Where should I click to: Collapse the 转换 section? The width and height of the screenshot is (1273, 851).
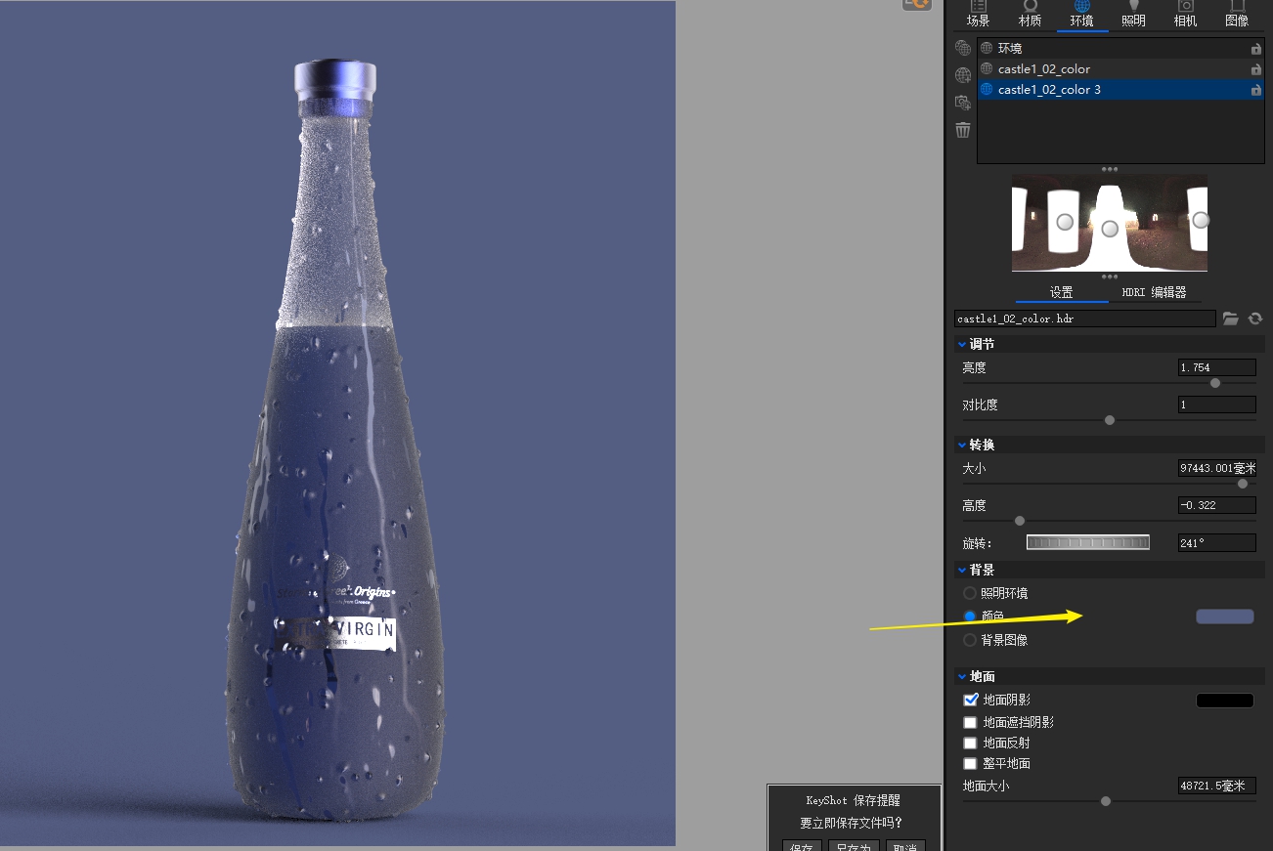pyautogui.click(x=962, y=445)
